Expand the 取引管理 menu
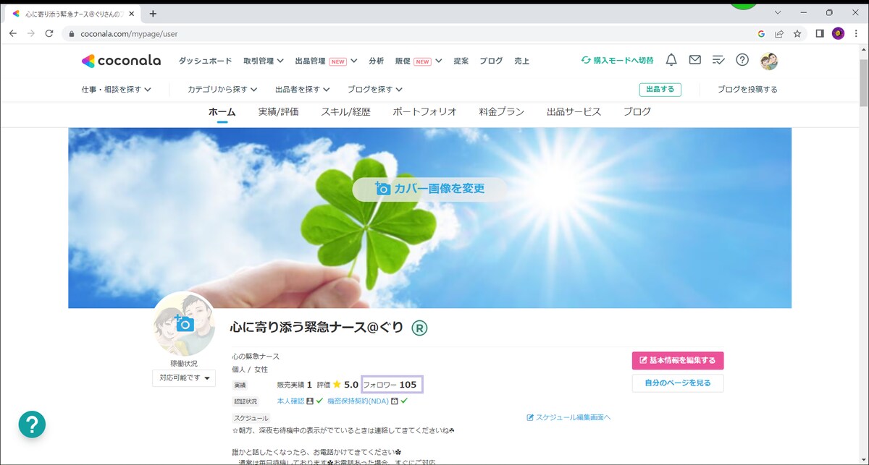Image resolution: width=869 pixels, height=465 pixels. [x=264, y=61]
